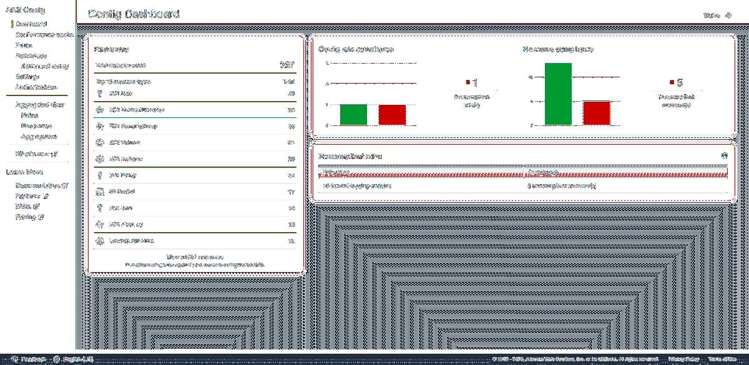Open Terms of Use in footer
The image size is (749, 365).
pyautogui.click(x=722, y=359)
